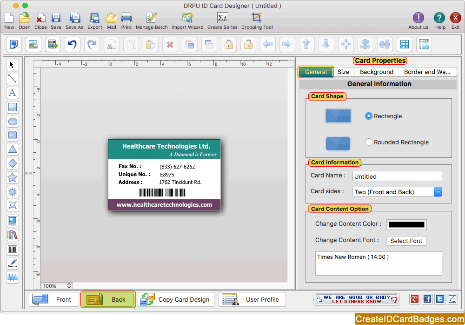Click the Facebook share icon
This screenshot has width=465, height=325.
[x=427, y=299]
